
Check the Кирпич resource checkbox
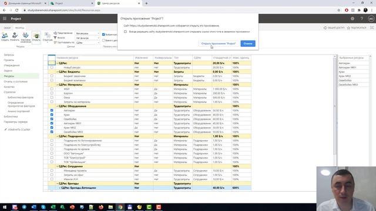[52, 93]
